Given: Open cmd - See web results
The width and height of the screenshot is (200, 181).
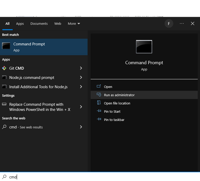Looking at the screenshot, I should (x=44, y=127).
